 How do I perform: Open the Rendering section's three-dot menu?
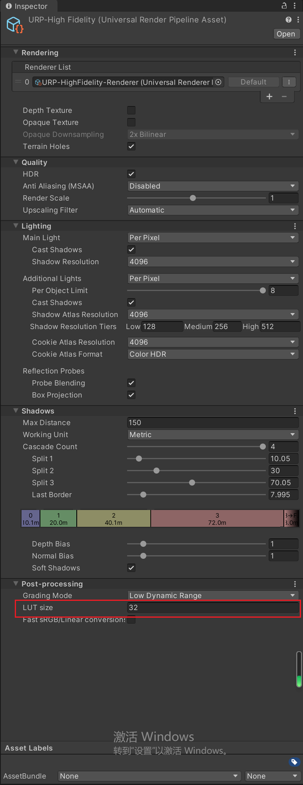295,53
